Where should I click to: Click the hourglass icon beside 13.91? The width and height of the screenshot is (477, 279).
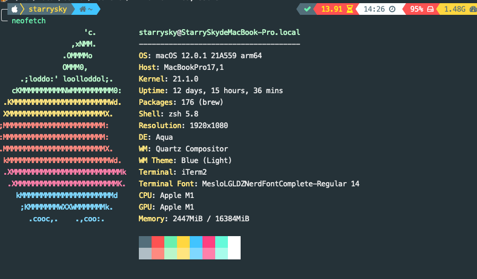click(350, 9)
